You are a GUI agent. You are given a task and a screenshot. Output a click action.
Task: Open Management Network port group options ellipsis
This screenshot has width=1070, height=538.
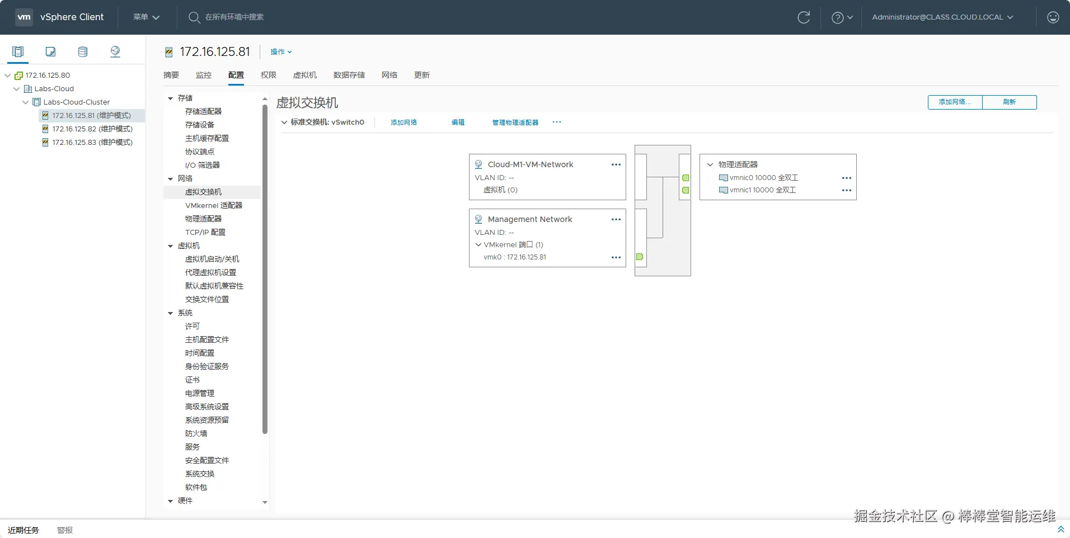[x=616, y=219]
